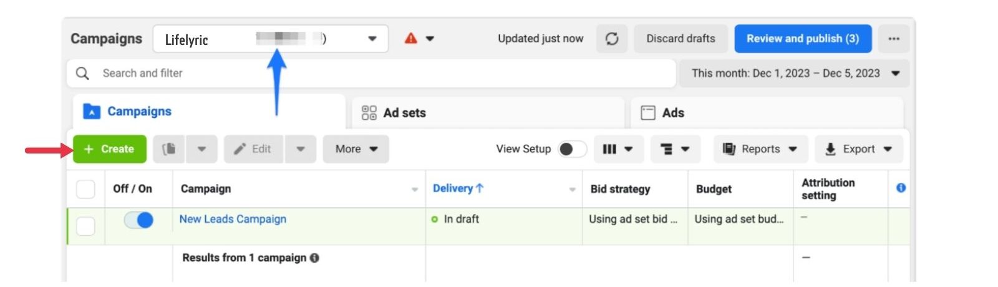Click the refresh icon beside Updated just now
Screen dimensions: 998x287
pos(612,39)
